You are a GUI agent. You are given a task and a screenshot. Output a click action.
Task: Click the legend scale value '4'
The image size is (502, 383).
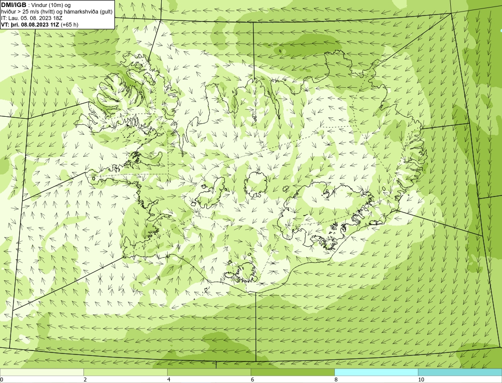[169, 379]
